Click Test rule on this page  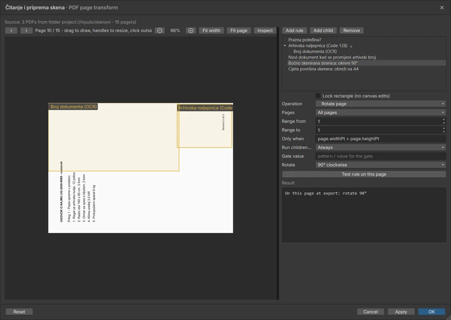(x=364, y=174)
